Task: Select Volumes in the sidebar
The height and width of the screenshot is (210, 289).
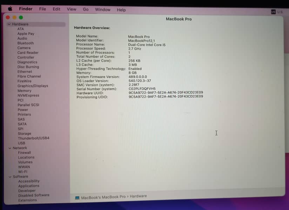Action: [25, 162]
